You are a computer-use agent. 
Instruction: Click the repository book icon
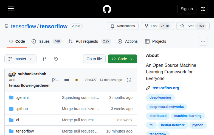click(x=7, y=26)
